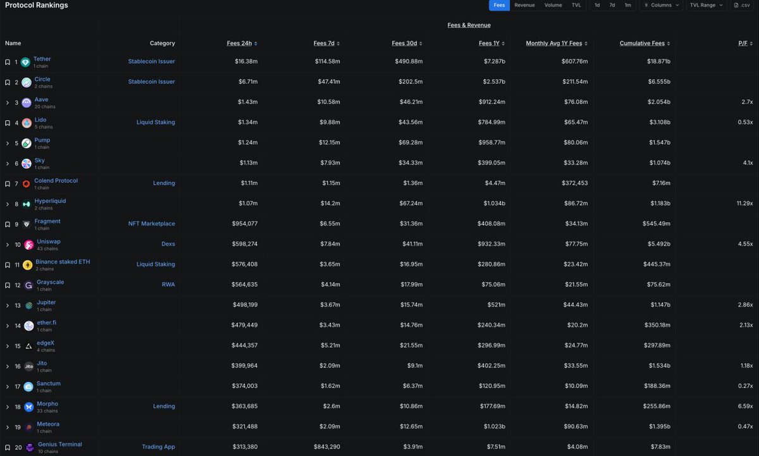759x456 pixels.
Task: Open the Hyperliquid protocol link
Action: pyautogui.click(x=50, y=201)
